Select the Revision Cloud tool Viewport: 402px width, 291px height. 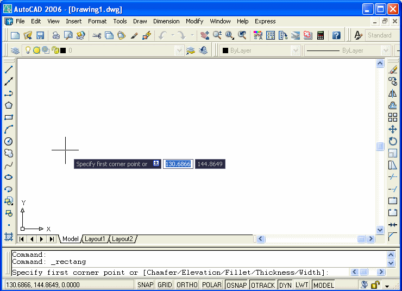pos(9,153)
